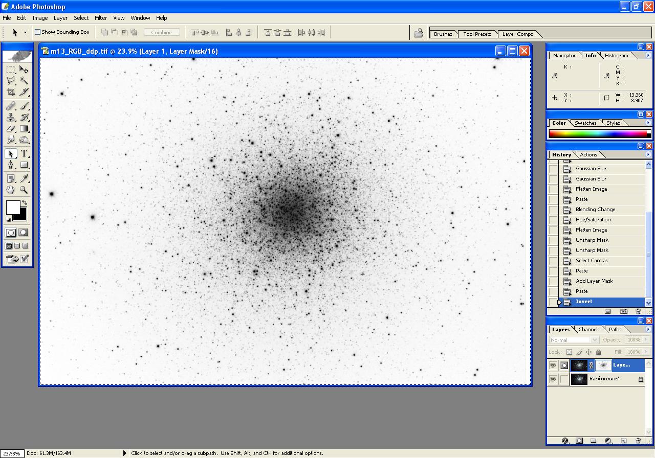This screenshot has width=655, height=458.
Task: Select the Eraser tool
Action: (x=11, y=129)
